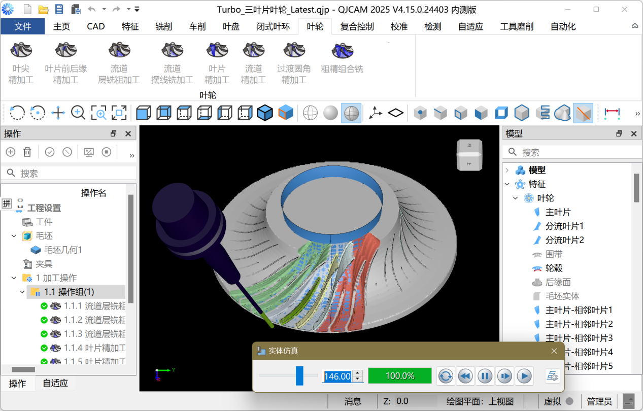Open simulation settings gear in 实体仿真 dialog
The height and width of the screenshot is (411, 643).
coord(552,376)
